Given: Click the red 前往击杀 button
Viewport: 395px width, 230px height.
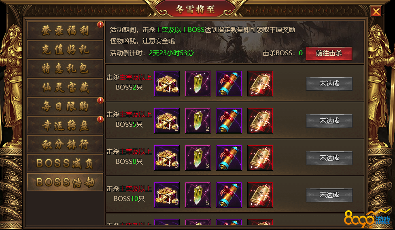Looking at the screenshot, I should [329, 53].
